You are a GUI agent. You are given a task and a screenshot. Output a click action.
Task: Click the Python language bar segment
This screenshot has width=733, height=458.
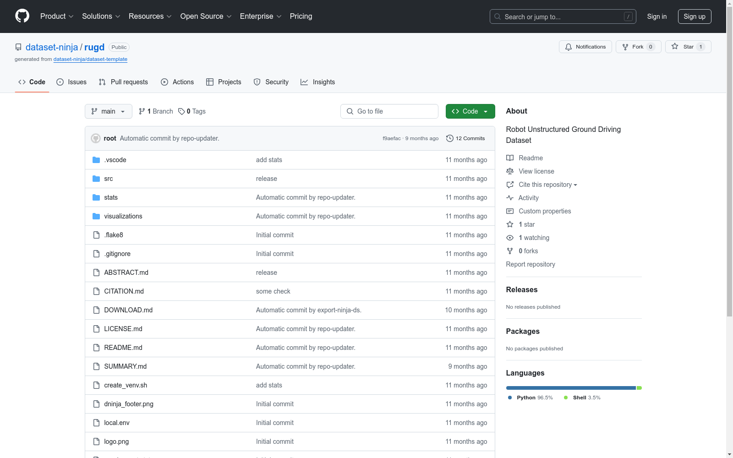[571, 388]
